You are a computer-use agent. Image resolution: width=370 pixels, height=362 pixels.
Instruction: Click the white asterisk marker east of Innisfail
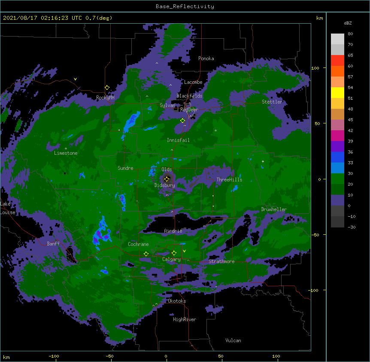215,130
